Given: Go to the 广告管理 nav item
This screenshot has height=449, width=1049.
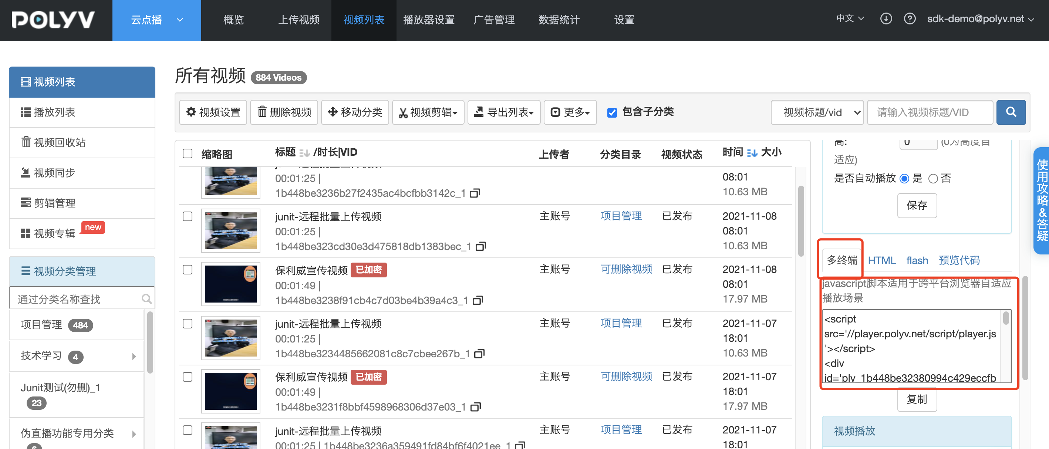Looking at the screenshot, I should pyautogui.click(x=494, y=20).
